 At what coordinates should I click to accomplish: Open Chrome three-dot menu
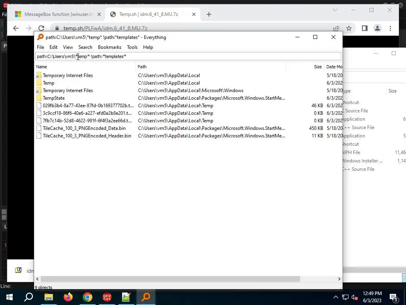point(390,28)
